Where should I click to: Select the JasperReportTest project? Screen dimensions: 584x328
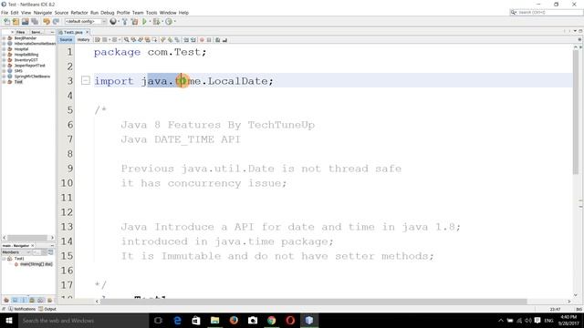[29, 65]
